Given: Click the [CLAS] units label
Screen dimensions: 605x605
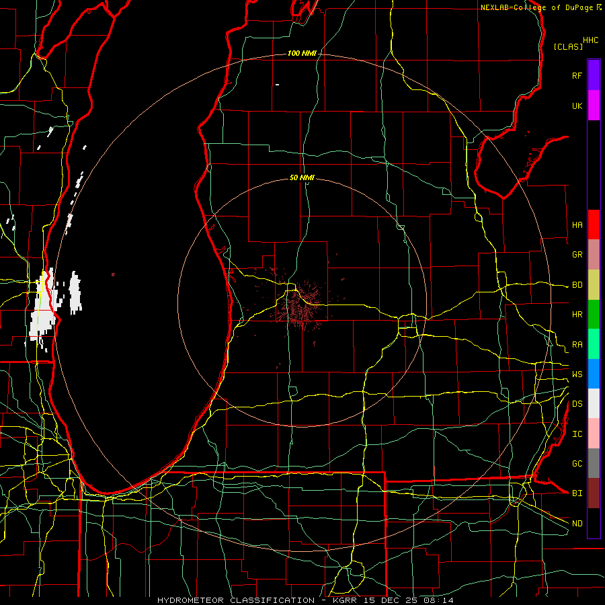Looking at the screenshot, I should click(568, 46).
